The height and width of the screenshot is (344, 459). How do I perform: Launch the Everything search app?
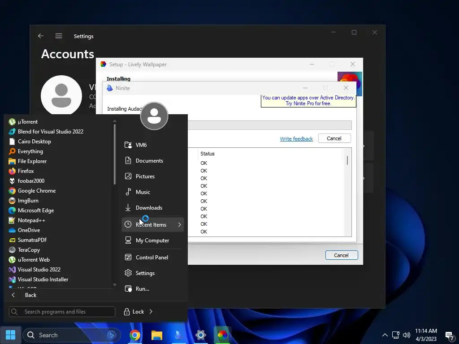(x=26, y=151)
